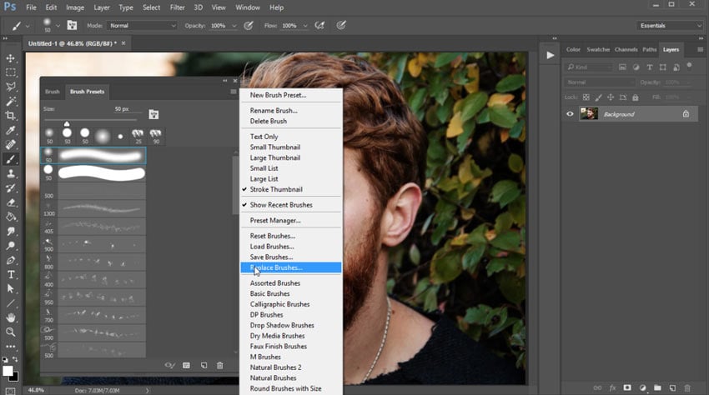The width and height of the screenshot is (709, 395).
Task: Click Replace Brushes in the menu
Action: pos(276,267)
